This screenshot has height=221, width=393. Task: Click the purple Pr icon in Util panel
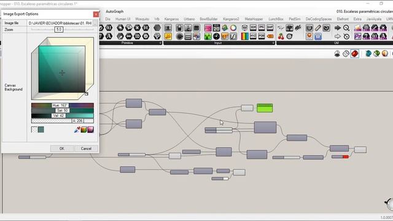(x=357, y=36)
